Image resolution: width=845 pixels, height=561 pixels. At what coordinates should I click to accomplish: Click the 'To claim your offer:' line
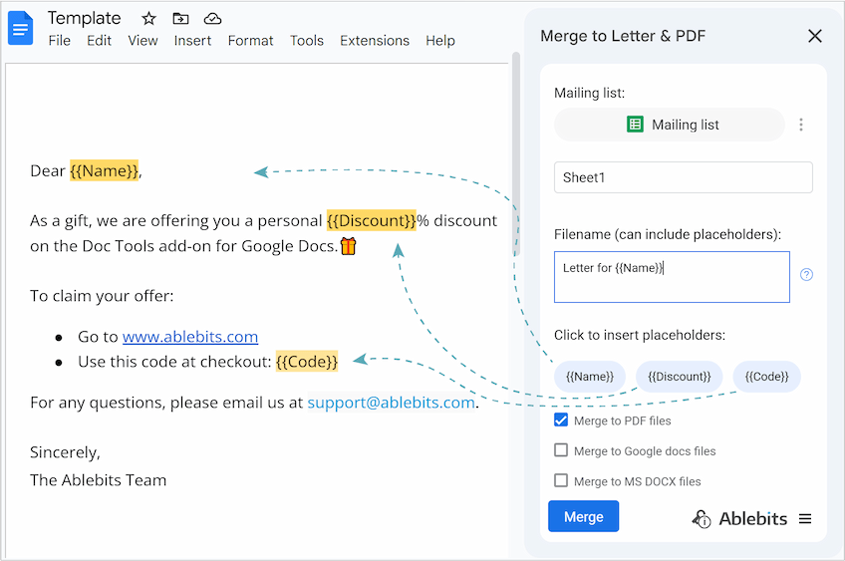coord(102,296)
